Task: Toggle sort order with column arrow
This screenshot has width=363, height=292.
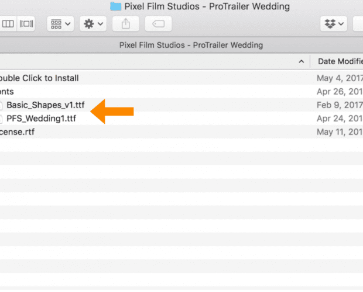Action: point(301,61)
